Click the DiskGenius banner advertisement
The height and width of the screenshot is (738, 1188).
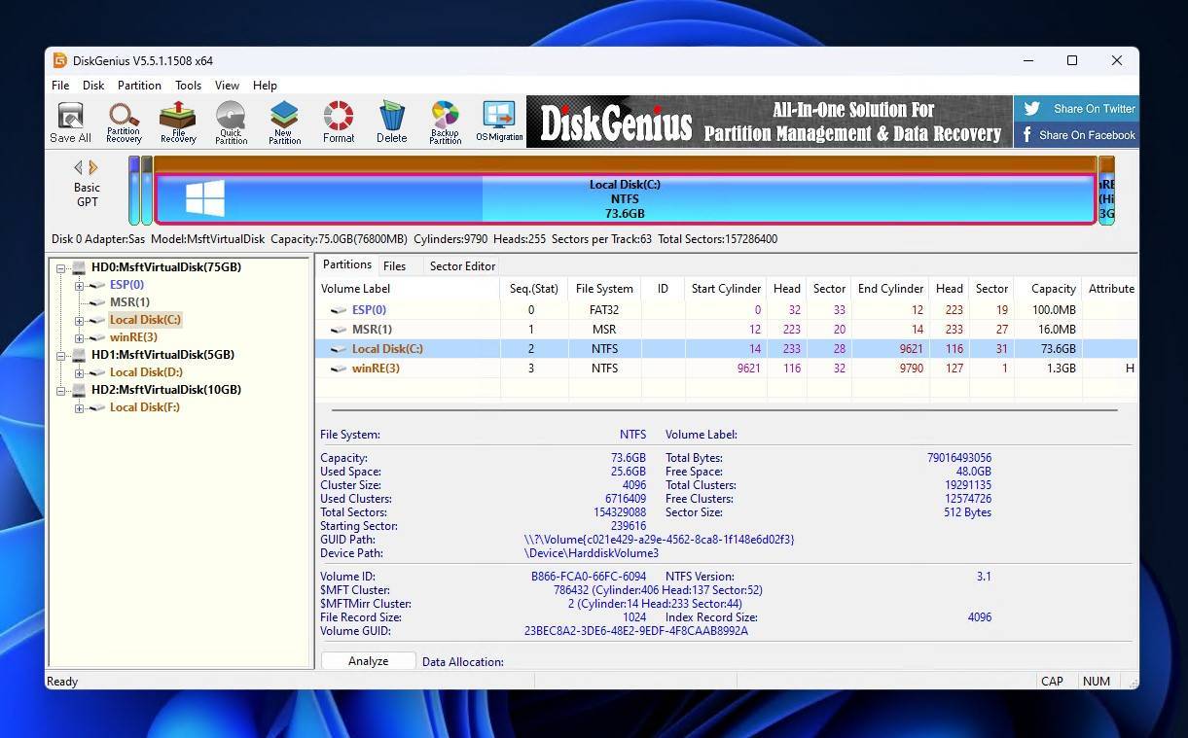click(770, 122)
